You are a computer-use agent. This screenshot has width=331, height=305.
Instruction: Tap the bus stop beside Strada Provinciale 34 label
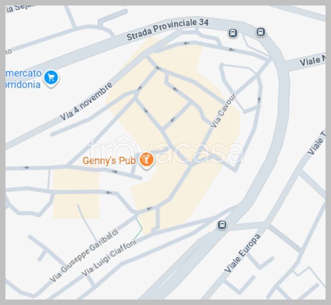pyautogui.click(x=233, y=33)
